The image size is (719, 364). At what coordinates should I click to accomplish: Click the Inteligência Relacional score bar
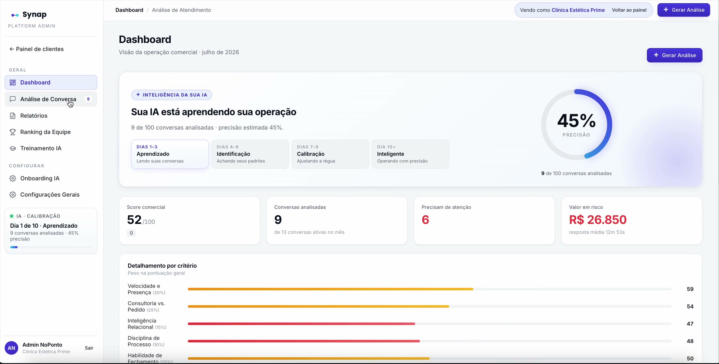pyautogui.click(x=430, y=324)
